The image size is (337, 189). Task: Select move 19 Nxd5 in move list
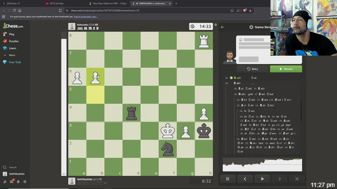(x=237, y=78)
